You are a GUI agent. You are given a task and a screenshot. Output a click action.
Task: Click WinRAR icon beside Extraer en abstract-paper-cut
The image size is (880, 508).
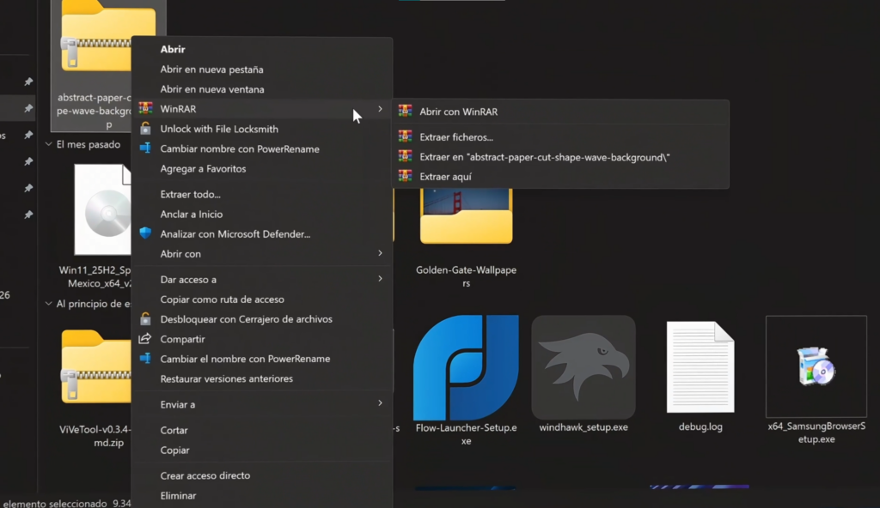tap(406, 156)
